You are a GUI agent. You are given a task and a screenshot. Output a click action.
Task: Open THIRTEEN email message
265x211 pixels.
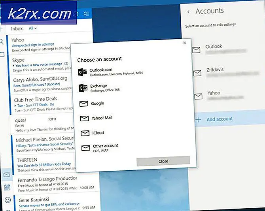tap(44, 165)
